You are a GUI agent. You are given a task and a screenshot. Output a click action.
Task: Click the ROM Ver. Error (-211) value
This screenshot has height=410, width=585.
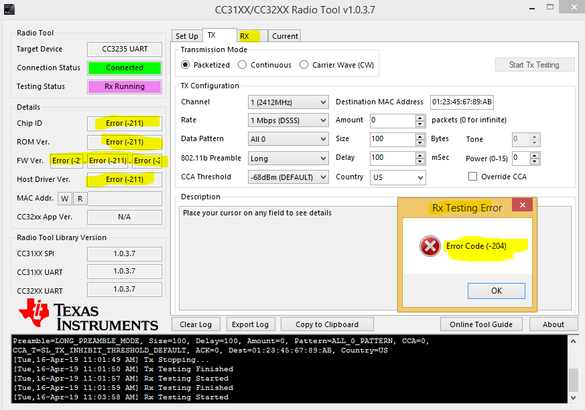coord(125,142)
